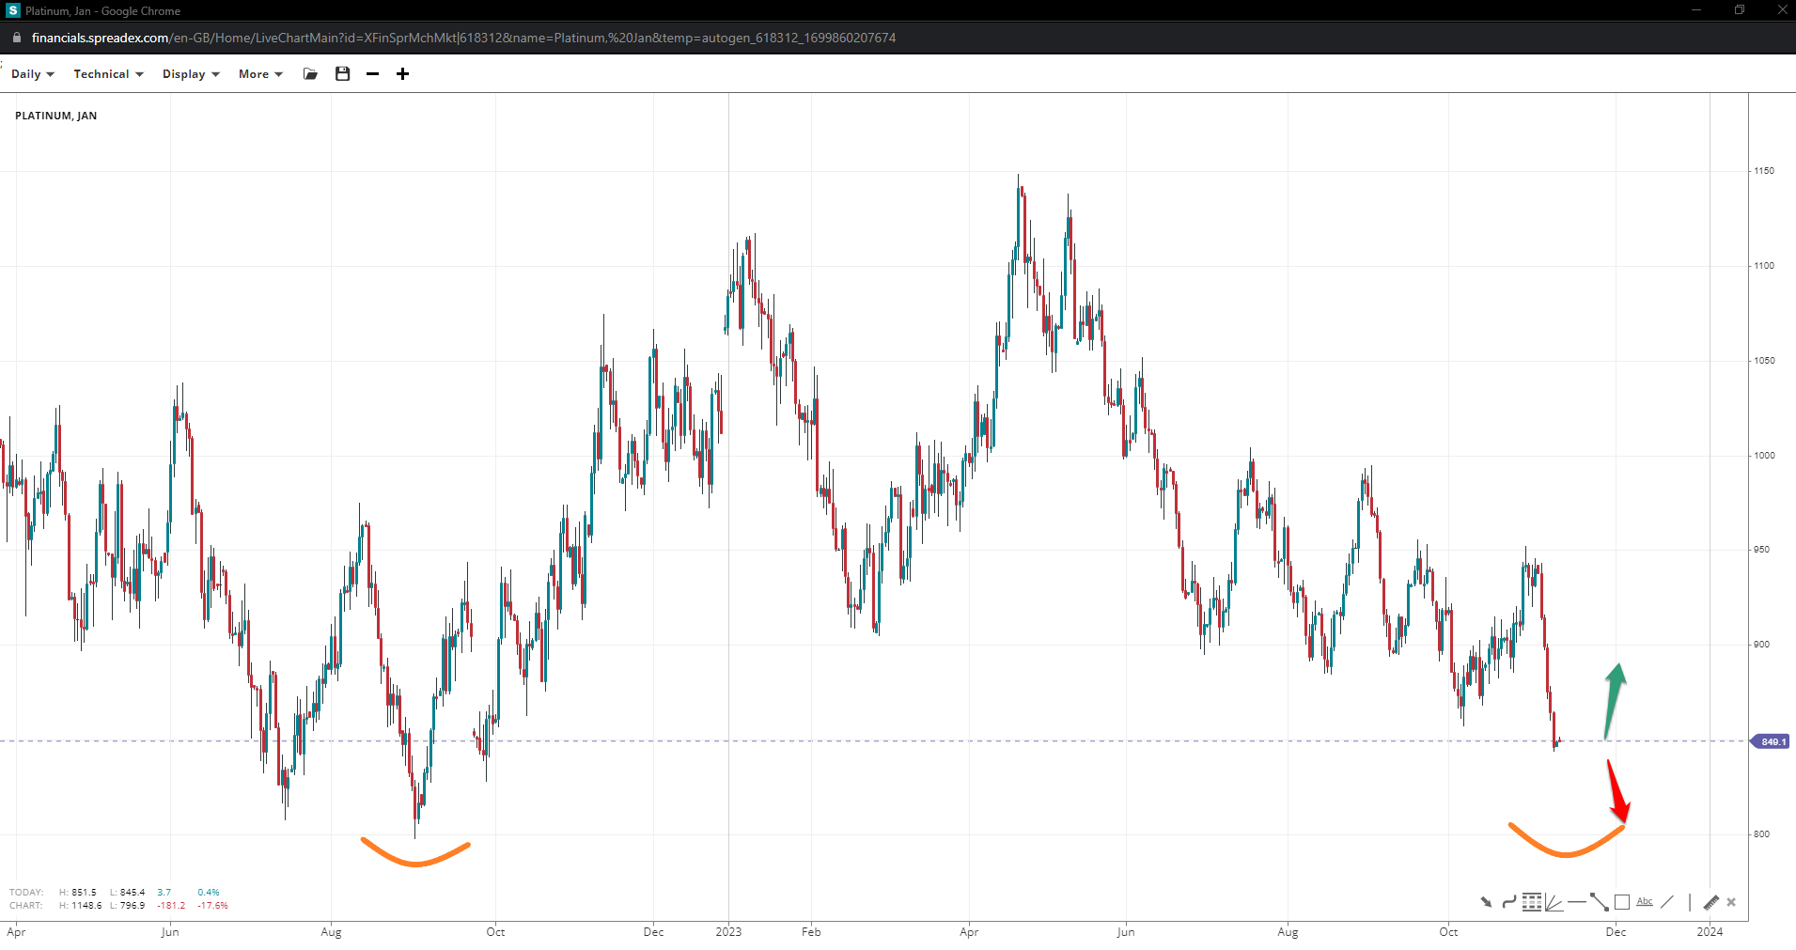Select the diagonal trend line tool
Image resolution: width=1796 pixels, height=950 pixels.
(1667, 902)
